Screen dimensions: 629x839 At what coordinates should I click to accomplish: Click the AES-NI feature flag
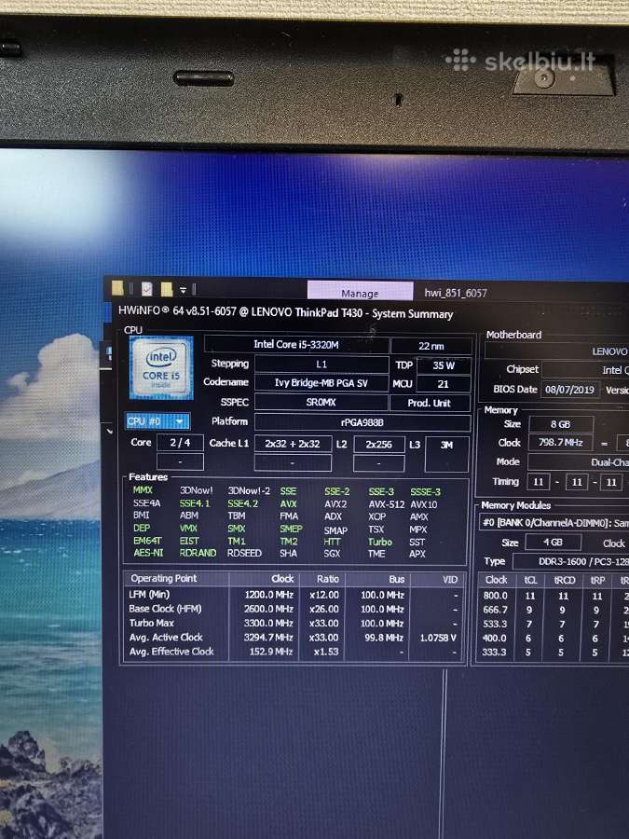coord(148,553)
